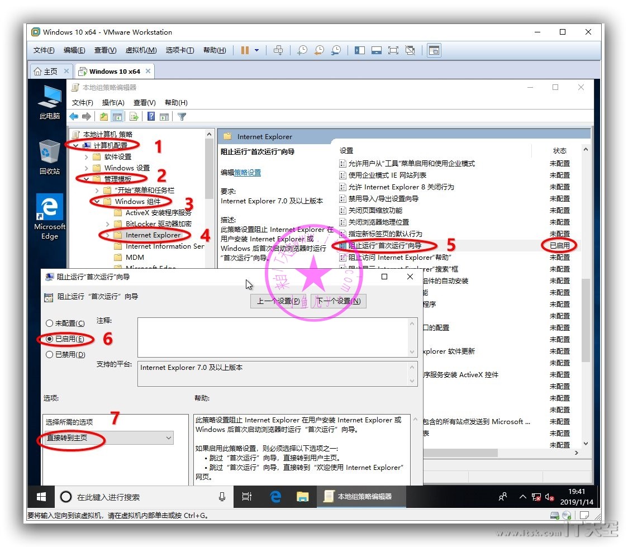Viewport: 628px width, 547px height.
Task: Open the 直接转到主页 options combo box
Action: coord(110,437)
